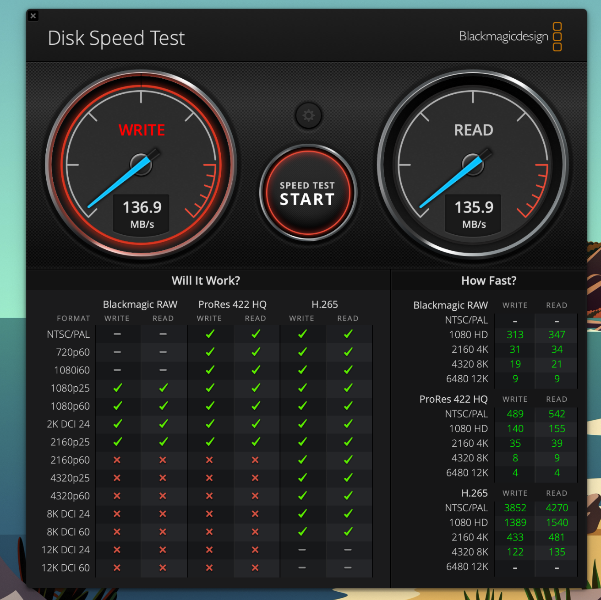Click ProRes 422 HQ read checkmark for 720p60
This screenshot has width=601, height=600.
(x=256, y=352)
